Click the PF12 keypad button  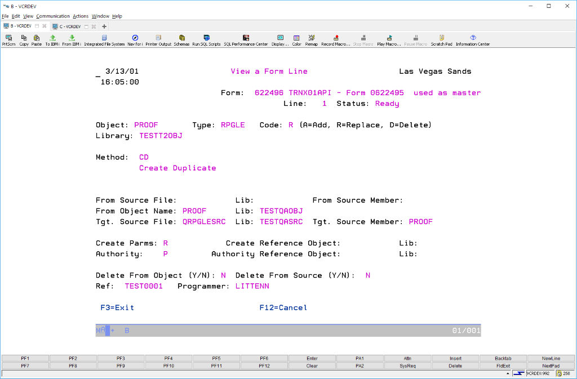(264, 366)
